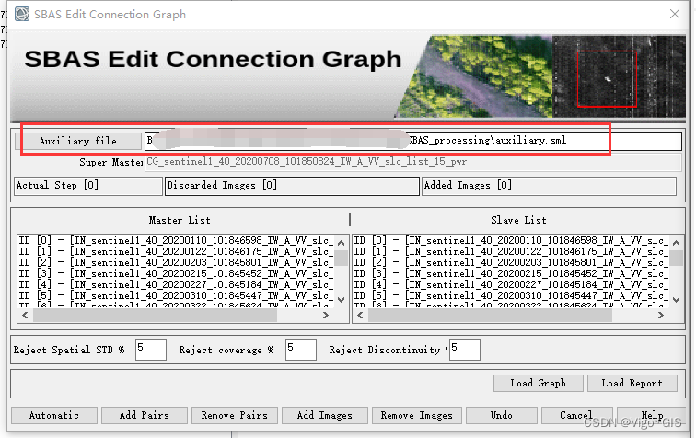Select ID [0] in the Master List
Viewport: 696px width, 438px height.
click(x=176, y=240)
